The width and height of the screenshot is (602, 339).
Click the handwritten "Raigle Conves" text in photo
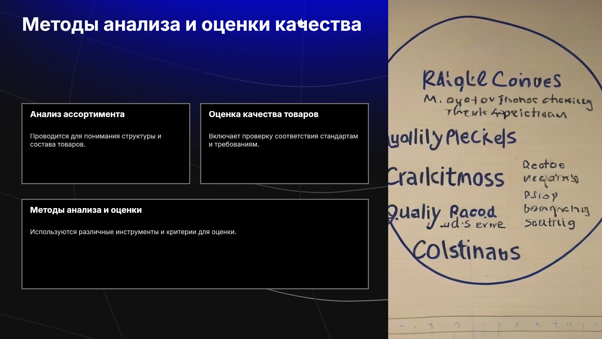[492, 80]
